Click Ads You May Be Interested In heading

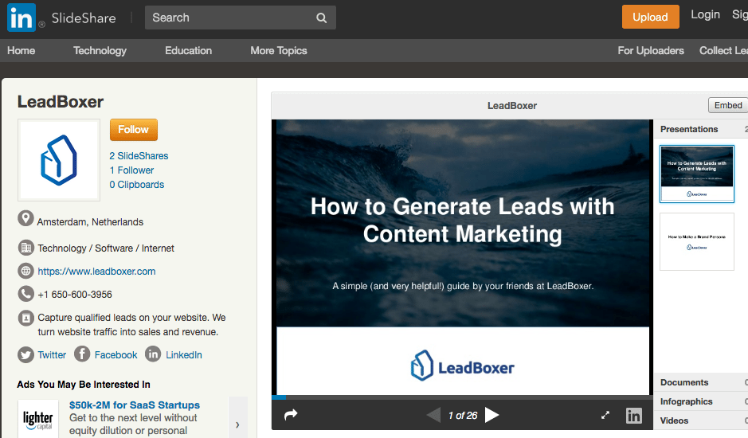84,385
